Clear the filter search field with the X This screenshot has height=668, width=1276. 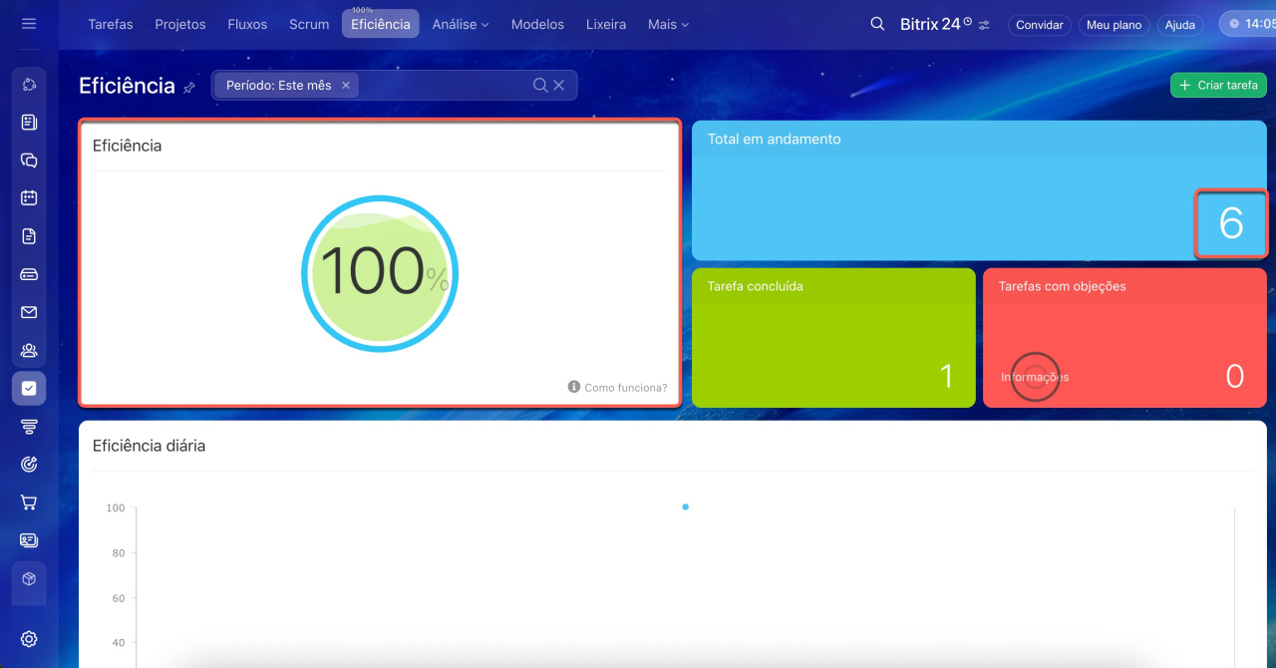[x=559, y=86]
